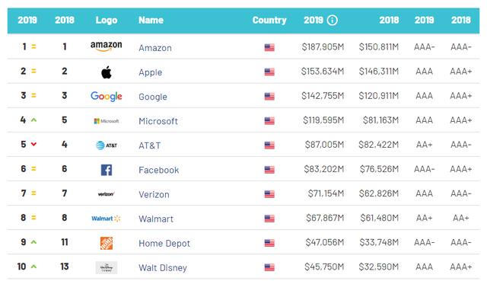Click the Apple logo
The image size is (487, 281).
pyautogui.click(x=107, y=72)
